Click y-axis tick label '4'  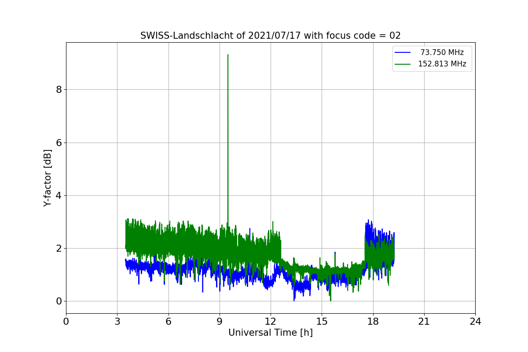coord(59,195)
